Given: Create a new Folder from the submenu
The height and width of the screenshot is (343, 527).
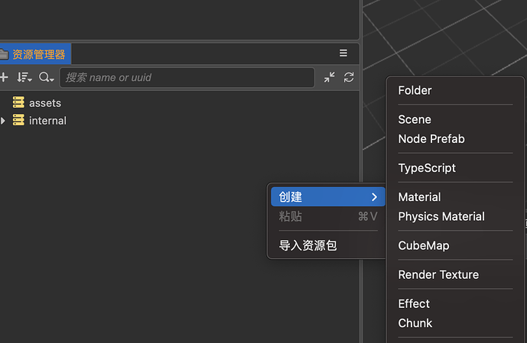Looking at the screenshot, I should point(415,90).
